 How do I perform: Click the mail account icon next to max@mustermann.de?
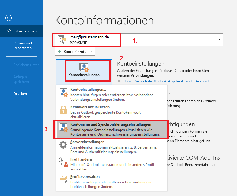(x=62, y=40)
